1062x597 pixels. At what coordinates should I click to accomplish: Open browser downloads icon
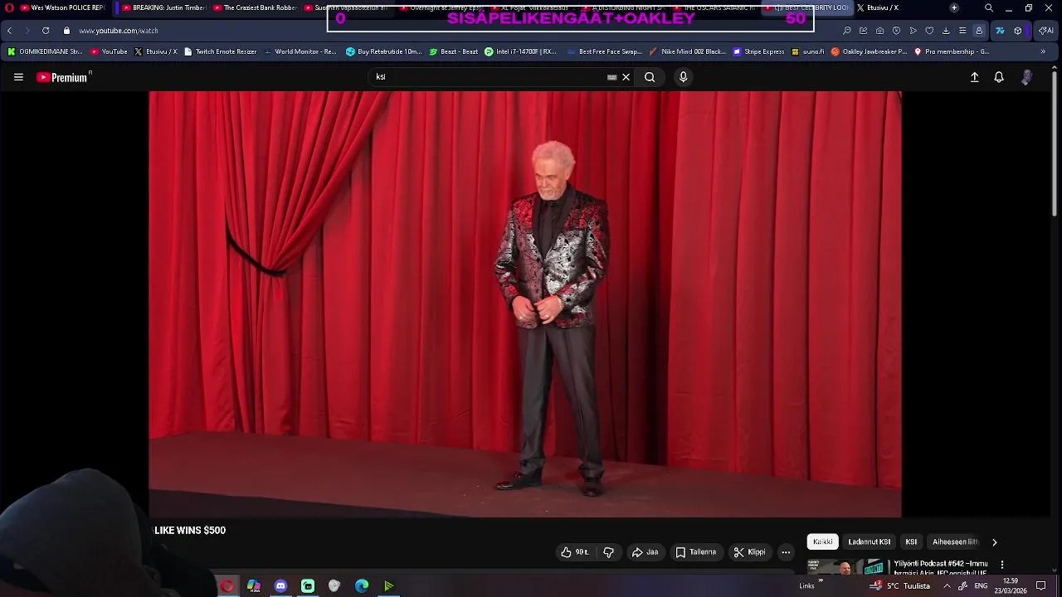(x=946, y=31)
